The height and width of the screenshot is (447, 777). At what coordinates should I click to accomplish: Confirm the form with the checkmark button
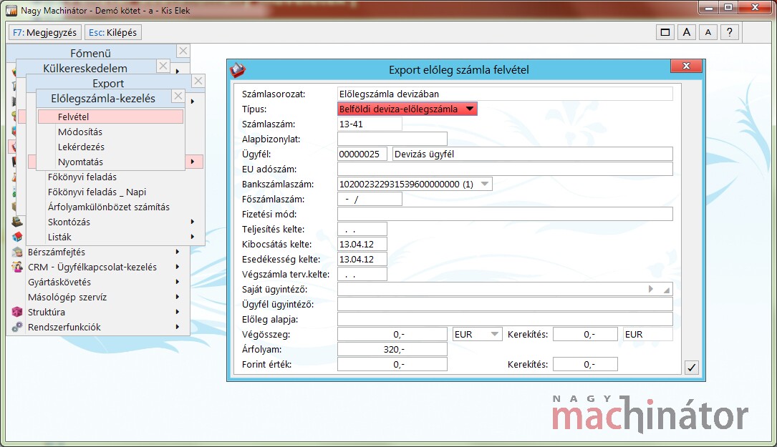pos(691,368)
